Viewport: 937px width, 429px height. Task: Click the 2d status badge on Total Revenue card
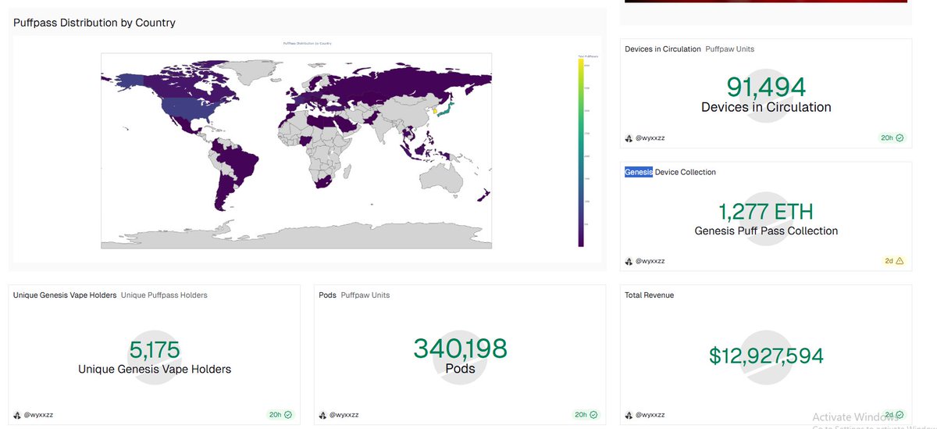tap(893, 415)
